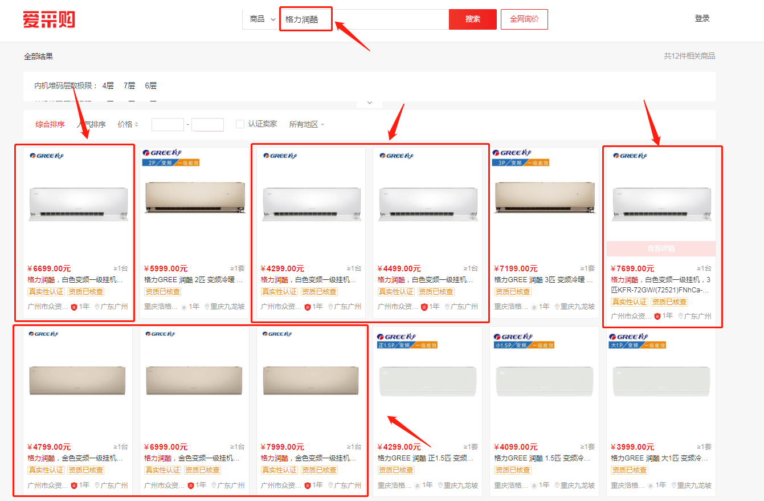Viewport: 764px width, 501px height.
Task: Click the minimum price input box
Action: pos(167,124)
